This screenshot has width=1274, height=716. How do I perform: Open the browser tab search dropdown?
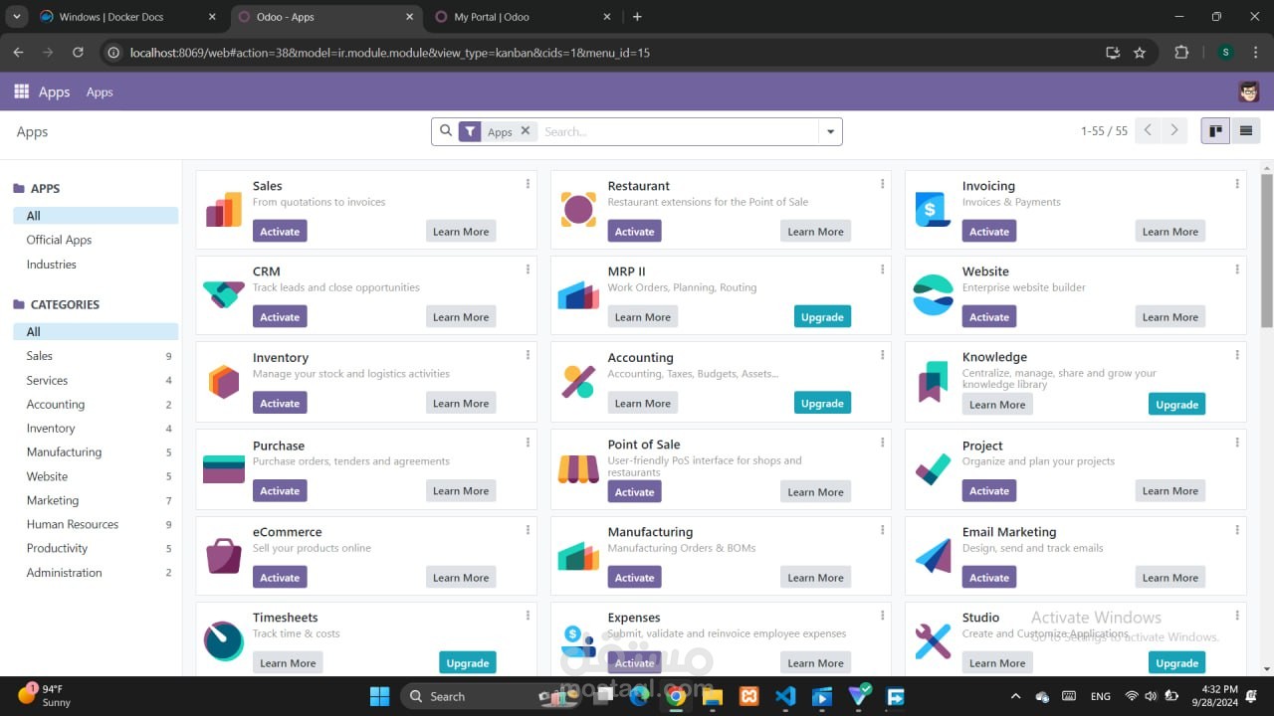(17, 17)
